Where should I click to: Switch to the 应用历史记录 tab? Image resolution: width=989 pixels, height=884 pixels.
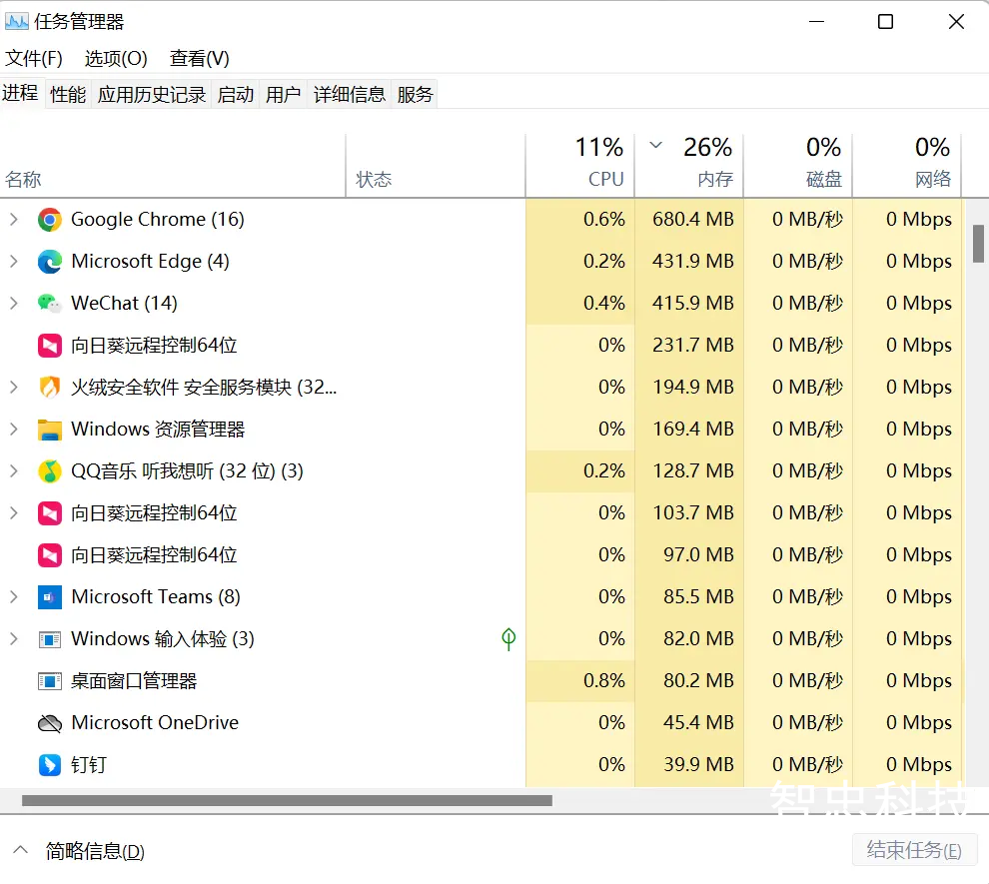pyautogui.click(x=152, y=95)
